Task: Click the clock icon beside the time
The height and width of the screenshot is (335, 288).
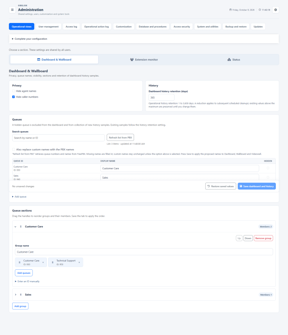Action: point(260,10)
